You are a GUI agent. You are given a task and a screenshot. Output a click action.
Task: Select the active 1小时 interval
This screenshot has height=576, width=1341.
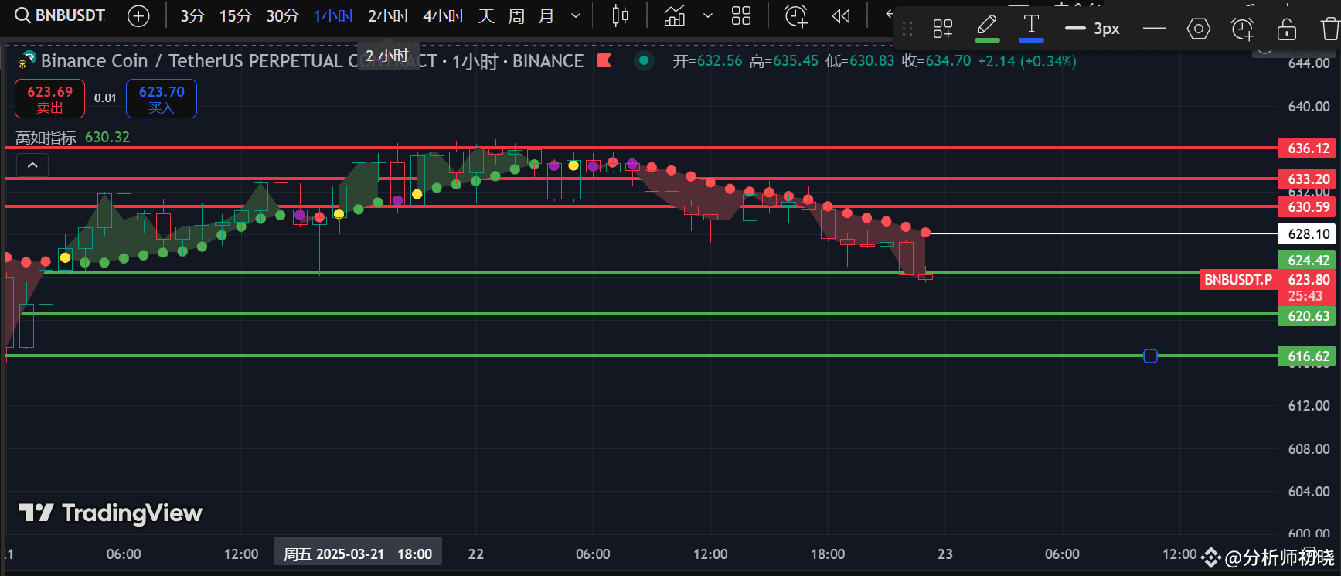pos(333,15)
